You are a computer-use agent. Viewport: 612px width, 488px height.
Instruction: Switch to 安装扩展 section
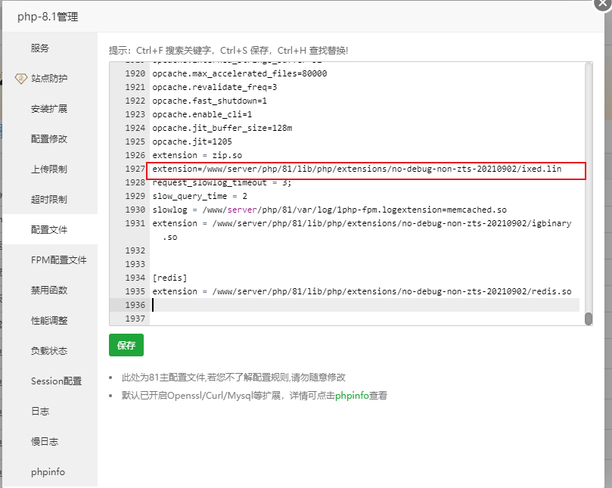point(49,108)
